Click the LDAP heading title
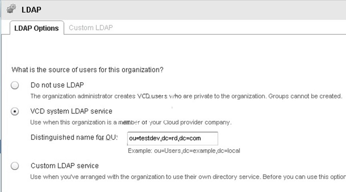346x192 pixels. [x=31, y=10]
